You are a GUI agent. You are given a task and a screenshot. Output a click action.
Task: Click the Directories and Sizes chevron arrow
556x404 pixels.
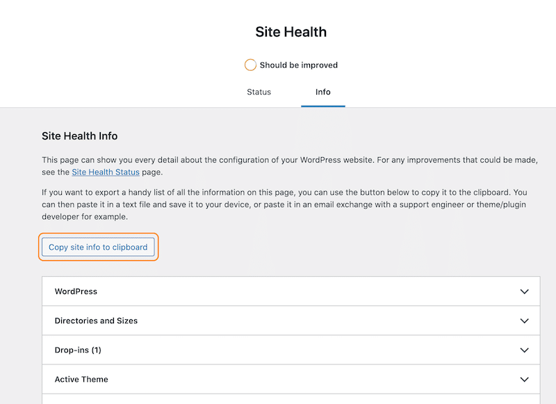pyautogui.click(x=524, y=321)
